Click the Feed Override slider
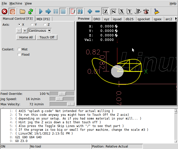This screenshot has width=178, height=149. click(62, 94)
